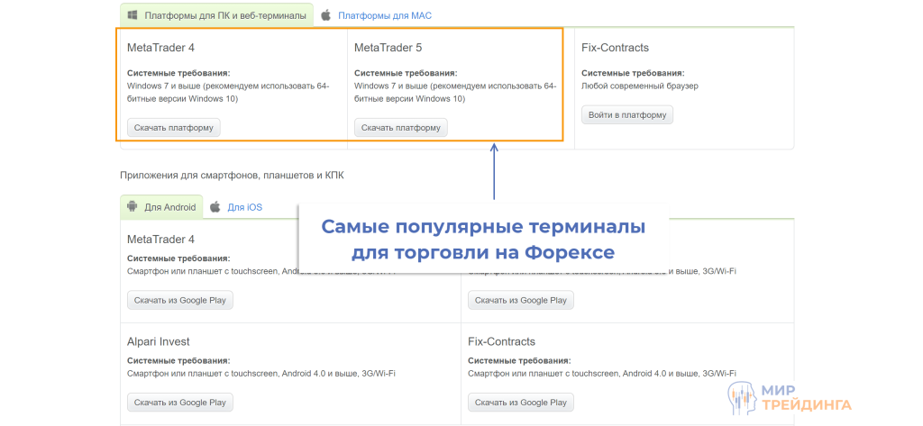Viewport: 923px width, 426px height.
Task: Click the Alpari Invest heading
Action: pyautogui.click(x=158, y=341)
